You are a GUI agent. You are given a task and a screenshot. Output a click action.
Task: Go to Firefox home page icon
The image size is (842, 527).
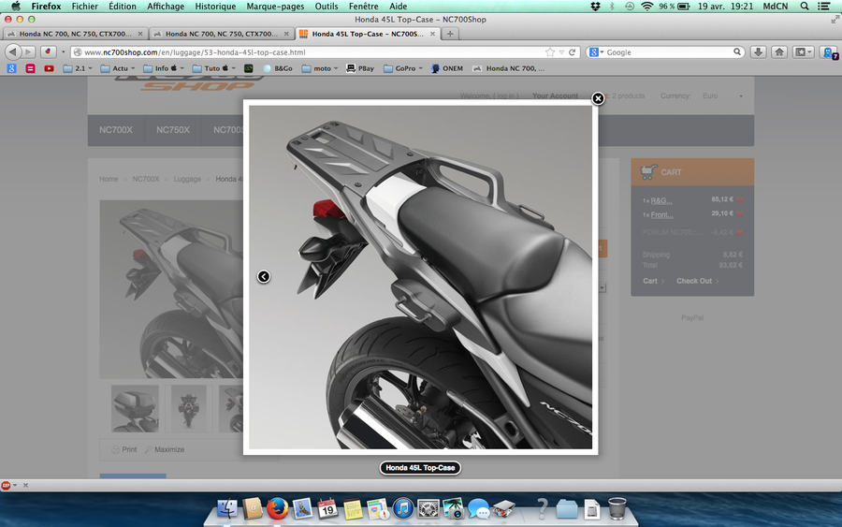click(780, 52)
